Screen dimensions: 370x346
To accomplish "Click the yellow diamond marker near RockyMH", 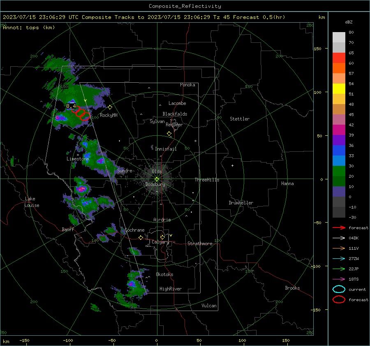I will pos(110,107).
